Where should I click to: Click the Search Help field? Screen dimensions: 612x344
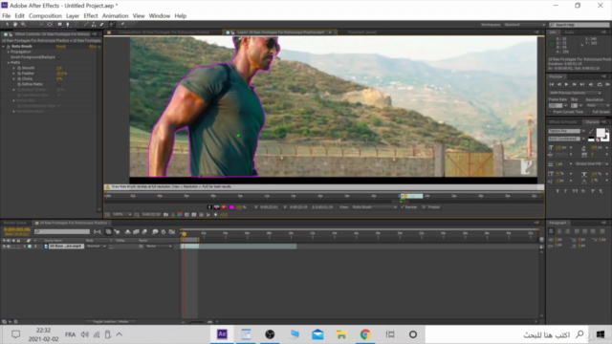tap(579, 25)
